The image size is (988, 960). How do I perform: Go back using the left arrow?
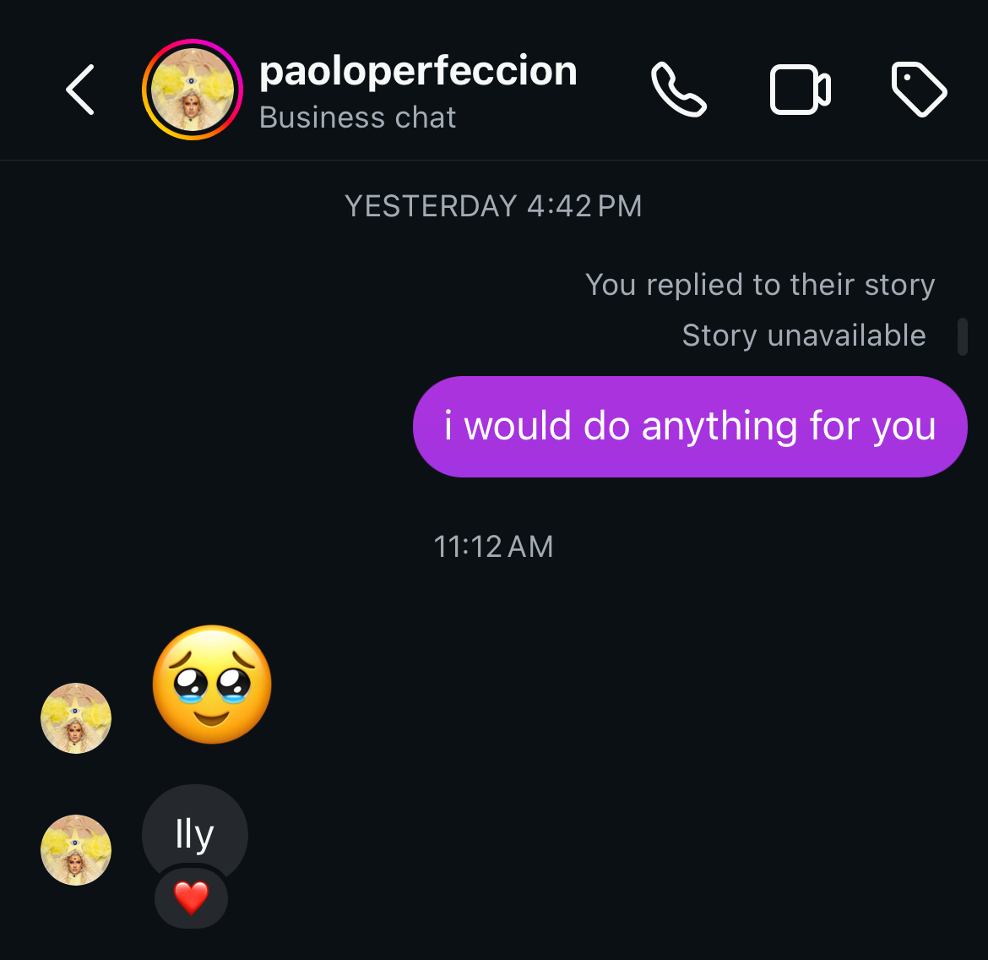(x=80, y=90)
